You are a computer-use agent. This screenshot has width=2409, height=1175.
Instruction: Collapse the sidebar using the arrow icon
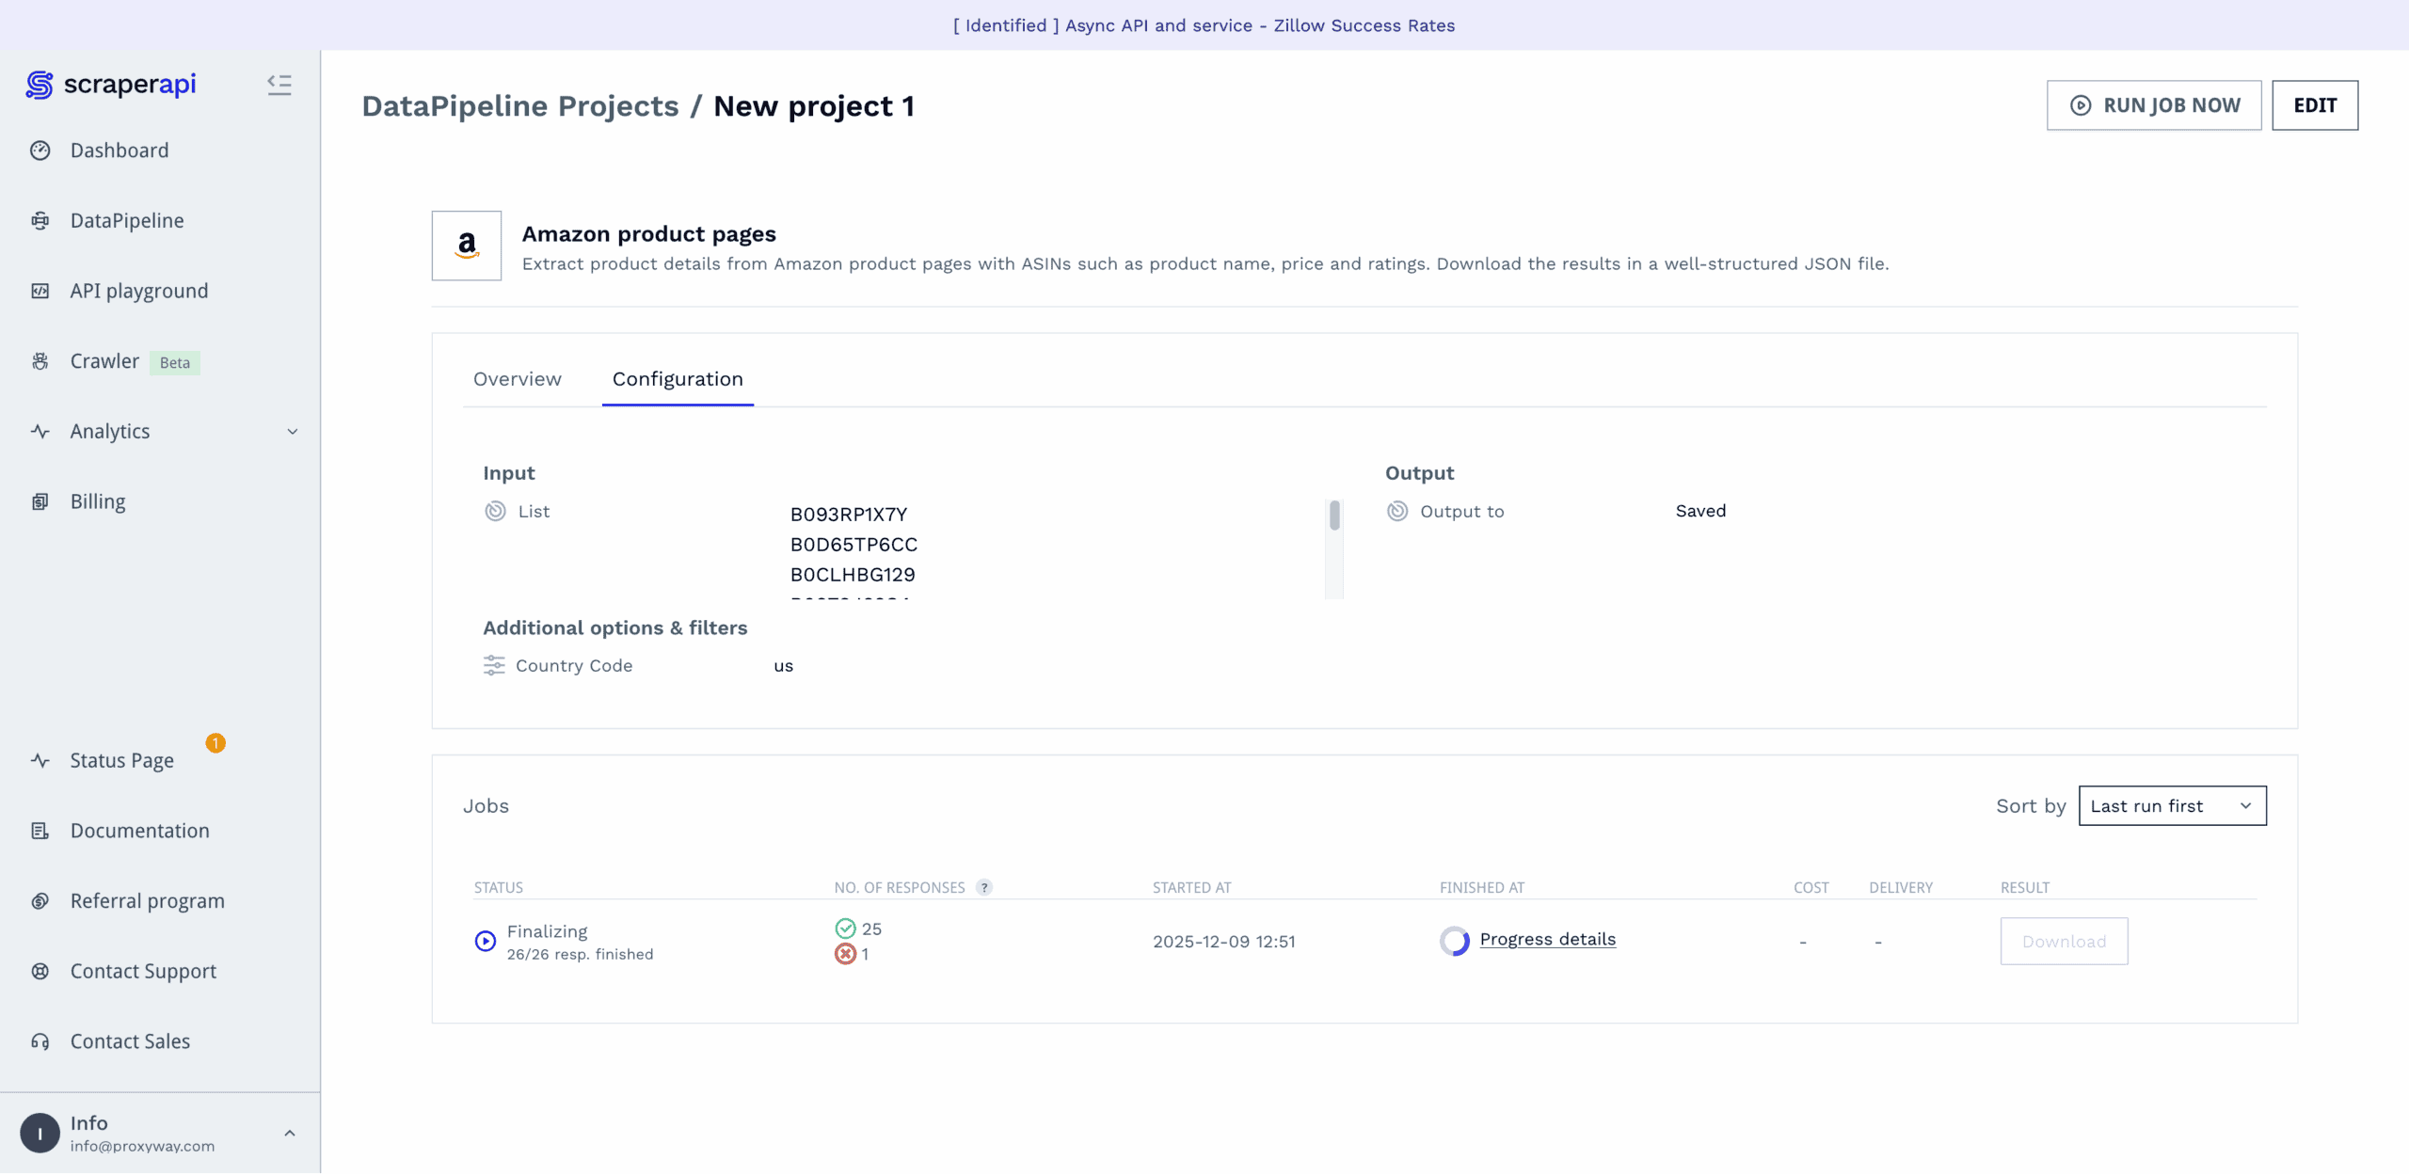point(279,85)
